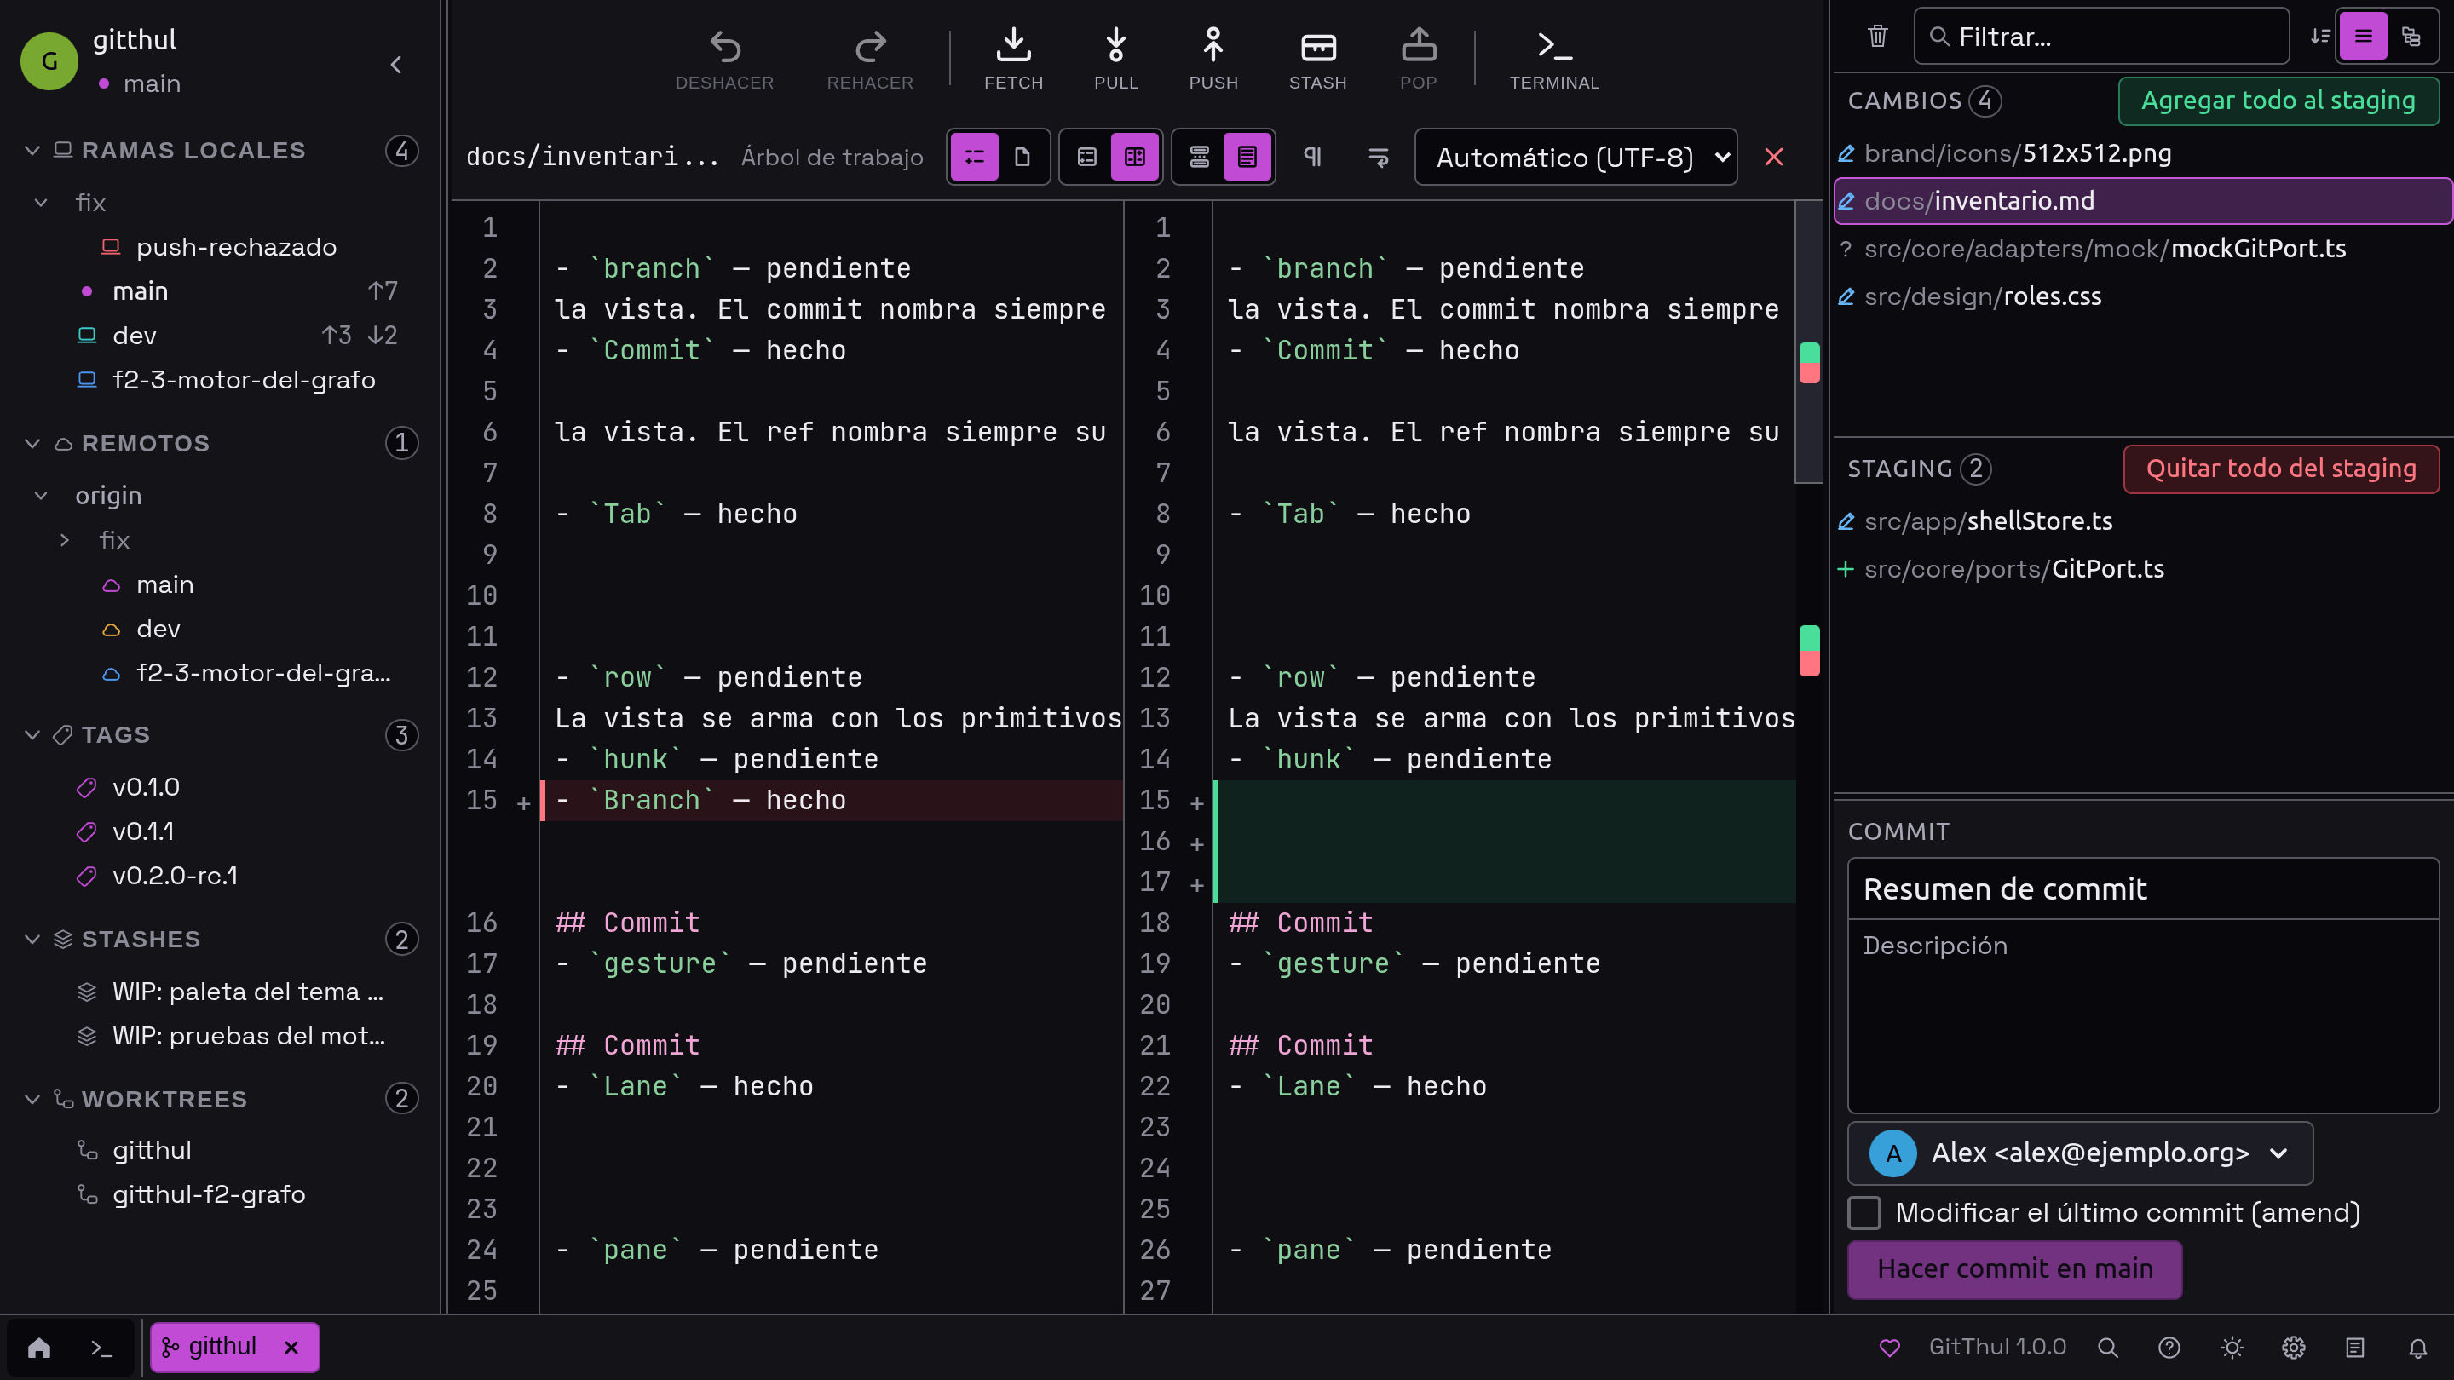The height and width of the screenshot is (1380, 2454).
Task: Click Agregar todo al staging button
Action: [x=2278, y=101]
